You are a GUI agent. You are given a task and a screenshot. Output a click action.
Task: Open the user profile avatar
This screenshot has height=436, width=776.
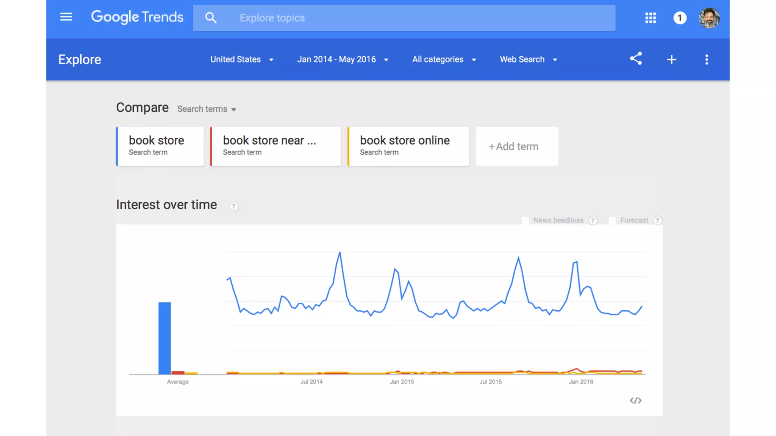(x=709, y=18)
